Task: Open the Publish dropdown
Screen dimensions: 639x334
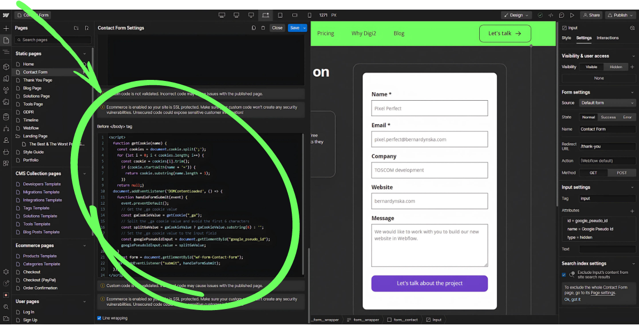Action: pos(621,15)
